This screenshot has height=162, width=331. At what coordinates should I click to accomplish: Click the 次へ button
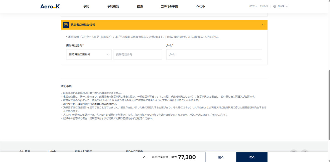coord(252,157)
